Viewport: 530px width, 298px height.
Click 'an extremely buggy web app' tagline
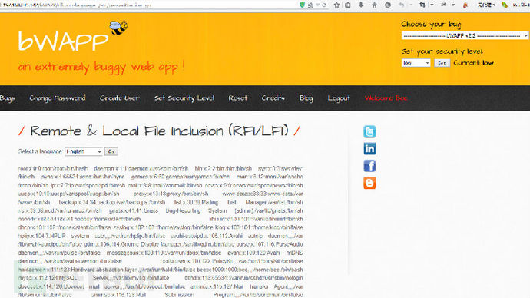pos(101,66)
